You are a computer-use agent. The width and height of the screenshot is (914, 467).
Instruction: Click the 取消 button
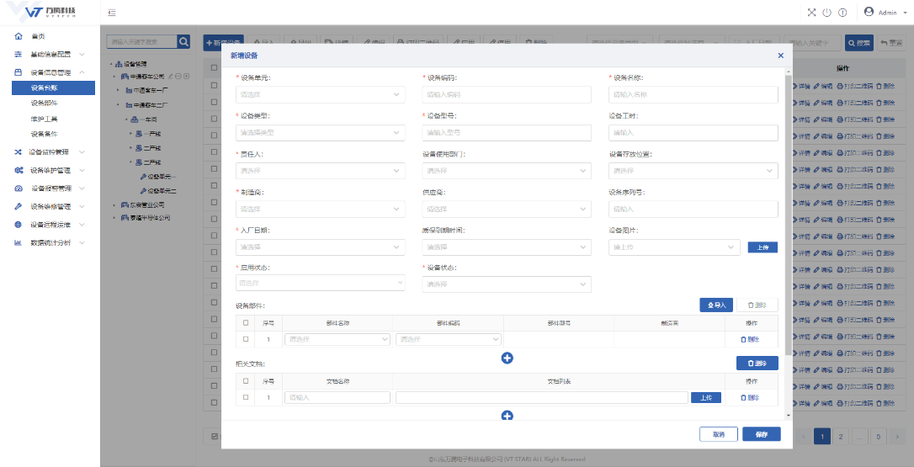(719, 435)
